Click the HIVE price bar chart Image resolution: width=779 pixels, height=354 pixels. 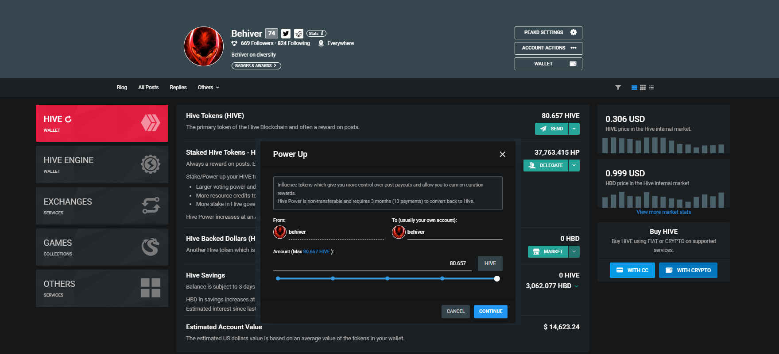tap(663, 145)
